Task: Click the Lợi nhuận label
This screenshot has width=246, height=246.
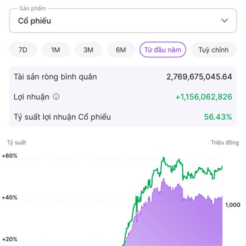Action: pos(31,97)
